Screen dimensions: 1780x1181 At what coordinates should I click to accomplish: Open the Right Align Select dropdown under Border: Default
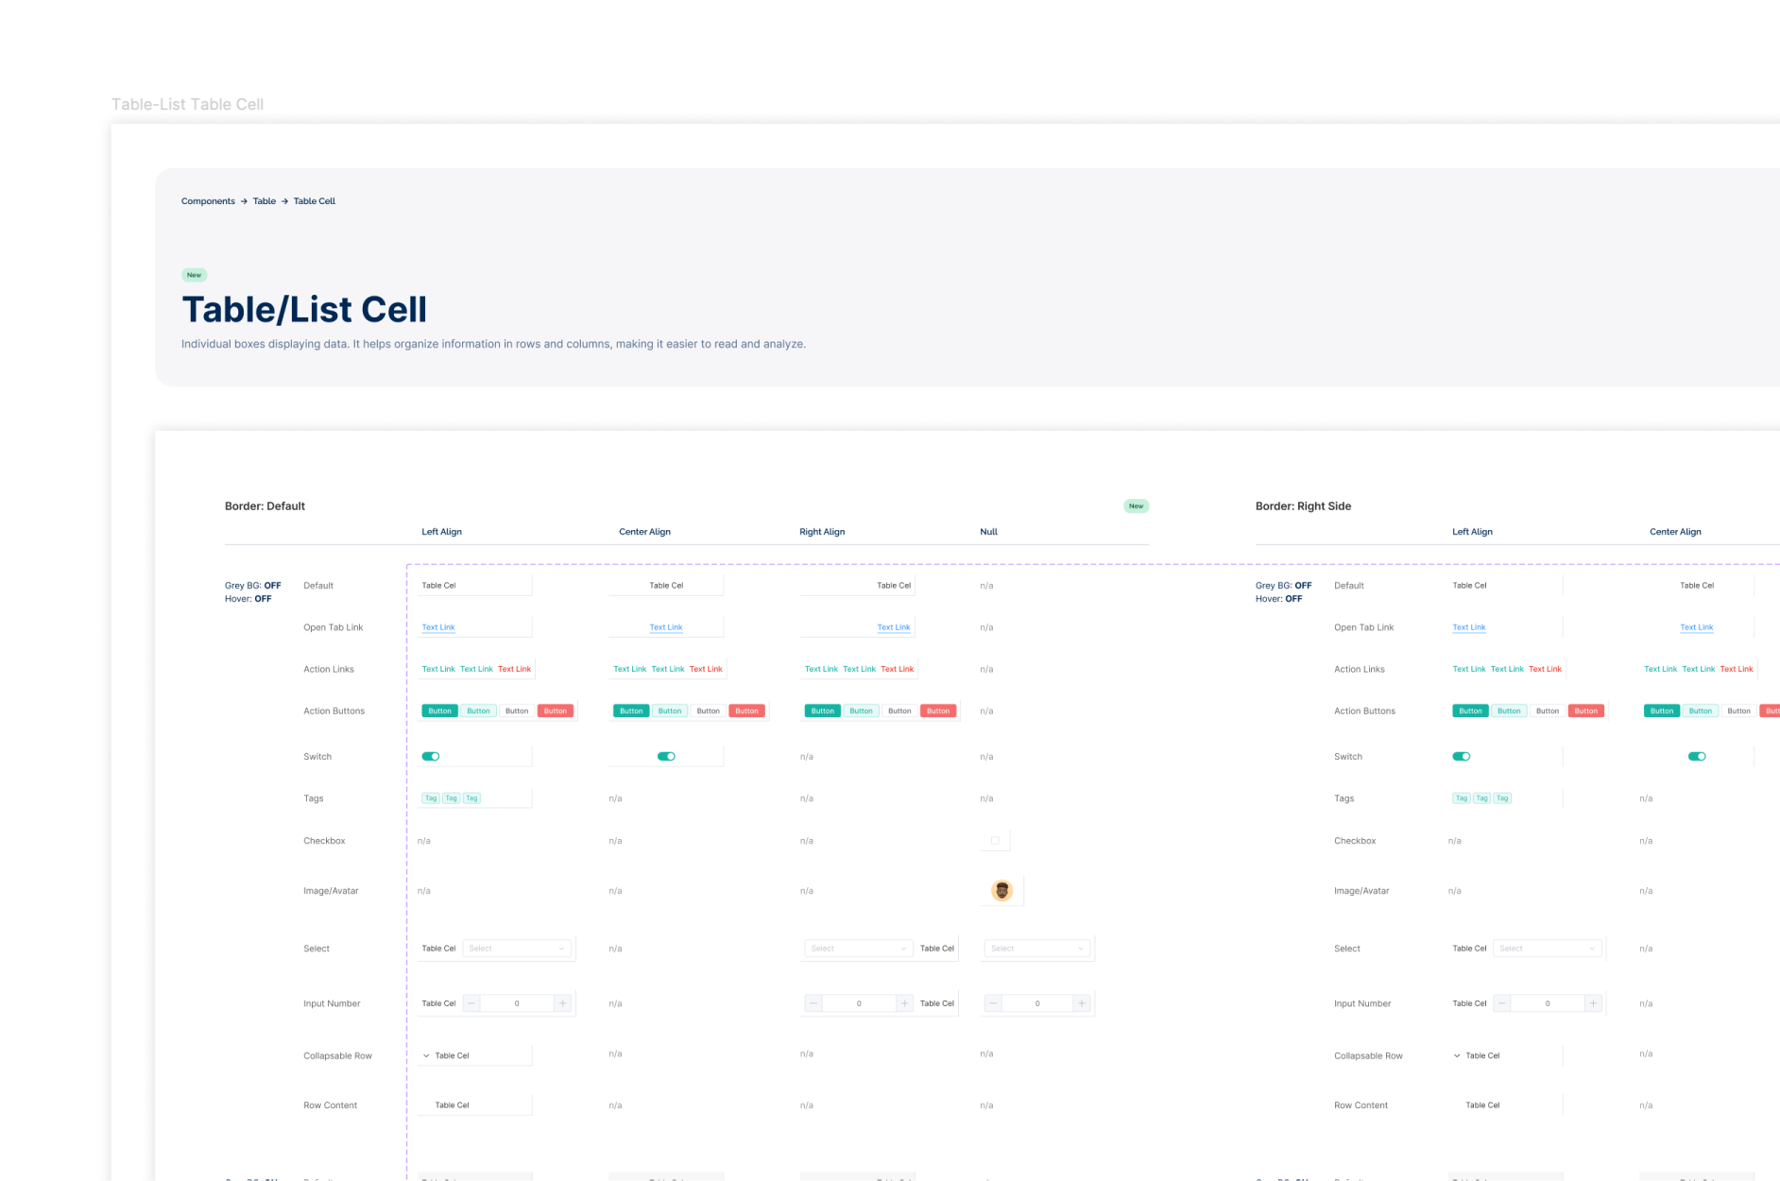point(859,949)
